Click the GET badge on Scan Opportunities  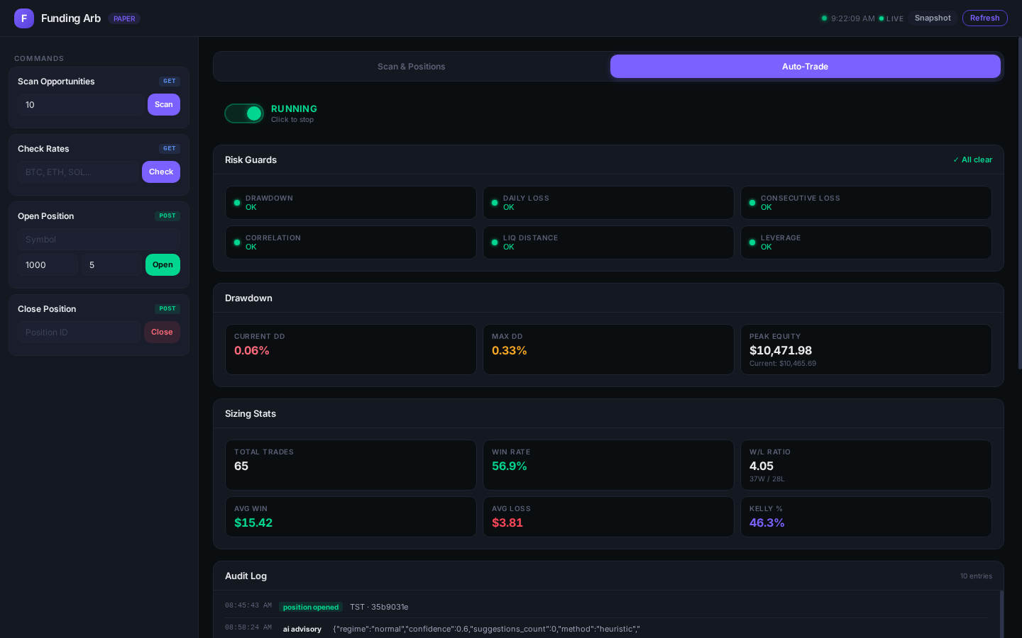(x=170, y=82)
